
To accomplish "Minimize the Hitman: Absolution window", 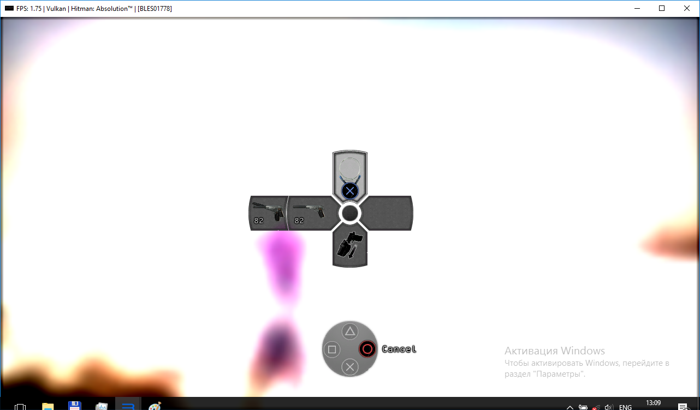I will pyautogui.click(x=637, y=8).
